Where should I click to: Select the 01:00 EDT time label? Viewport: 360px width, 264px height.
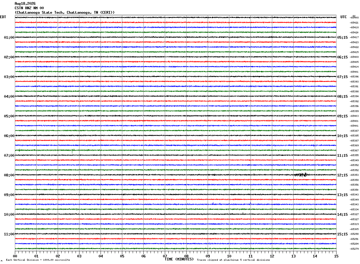coord(9,38)
